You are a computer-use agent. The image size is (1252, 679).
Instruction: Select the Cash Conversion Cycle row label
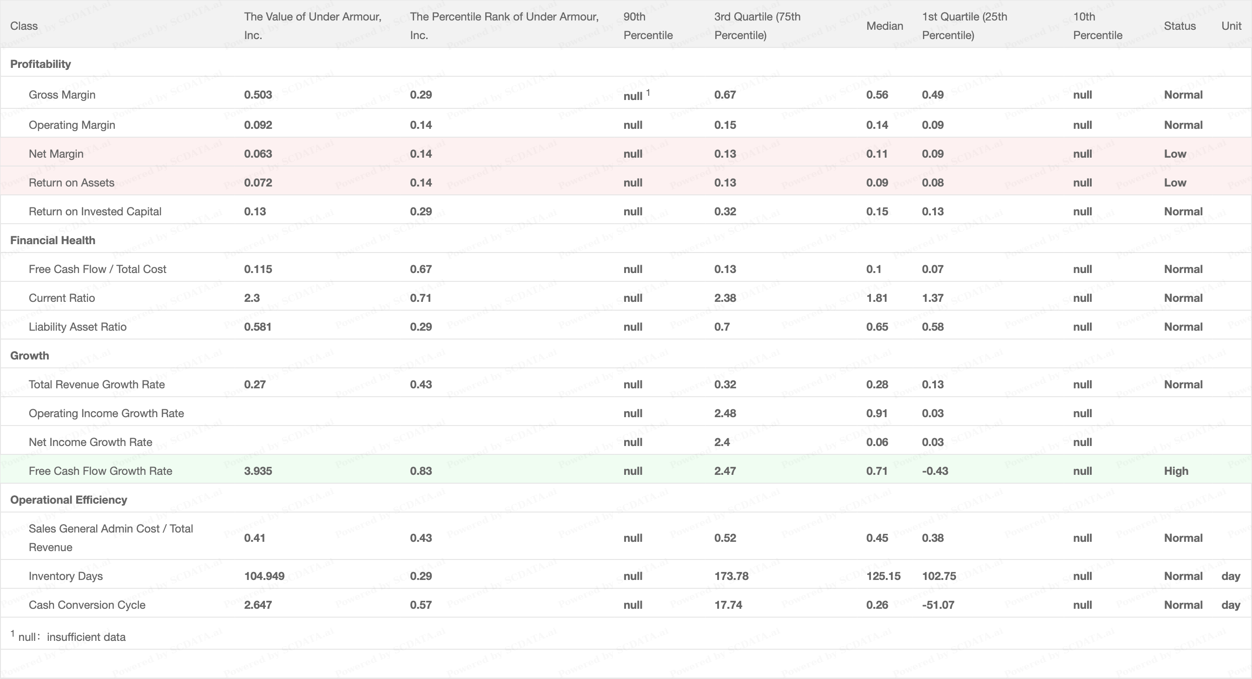87,605
